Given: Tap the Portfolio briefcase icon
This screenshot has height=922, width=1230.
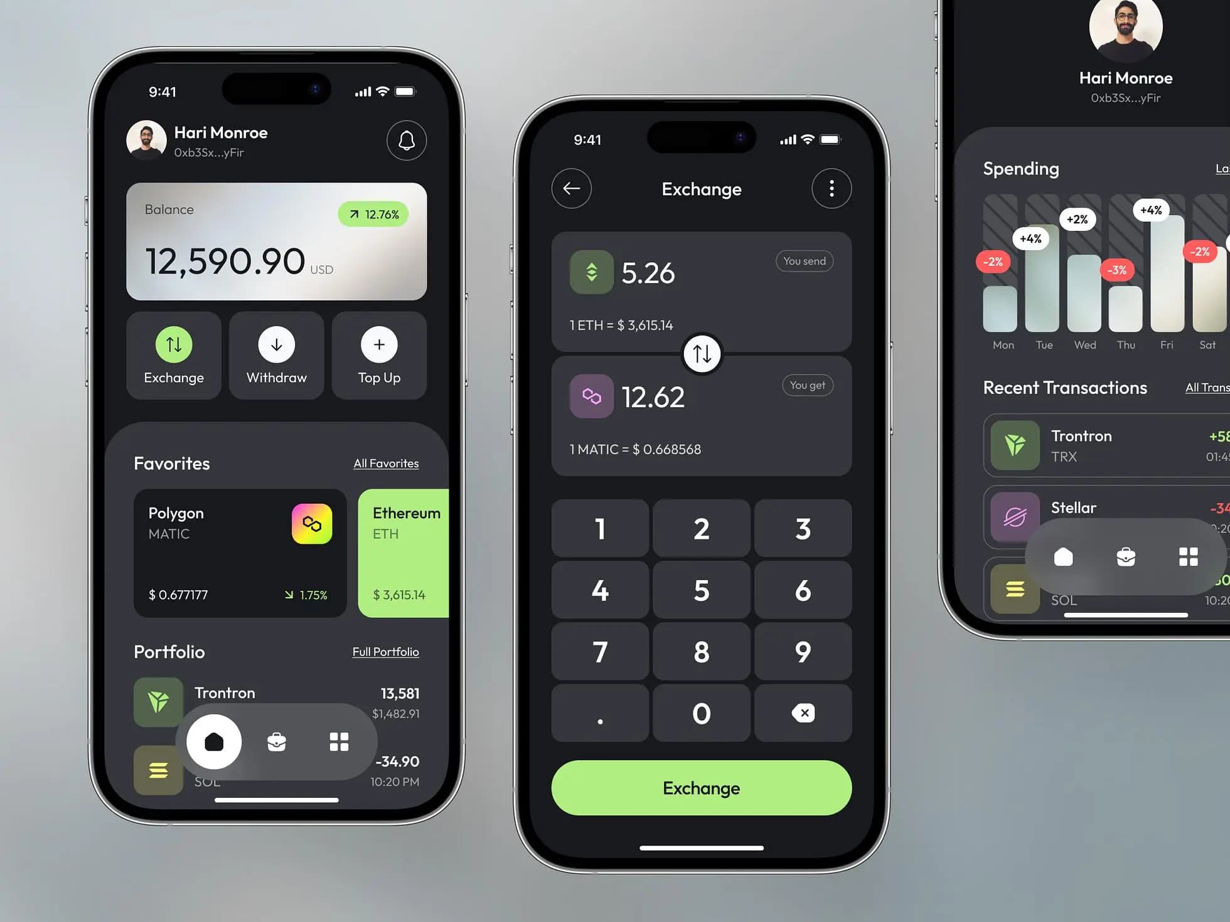Looking at the screenshot, I should pyautogui.click(x=276, y=742).
